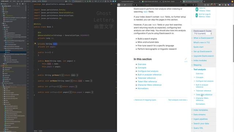This screenshot has width=234, height=132.
Task: Click the selected name field in code
Action: pyautogui.click(x=55, y=44)
